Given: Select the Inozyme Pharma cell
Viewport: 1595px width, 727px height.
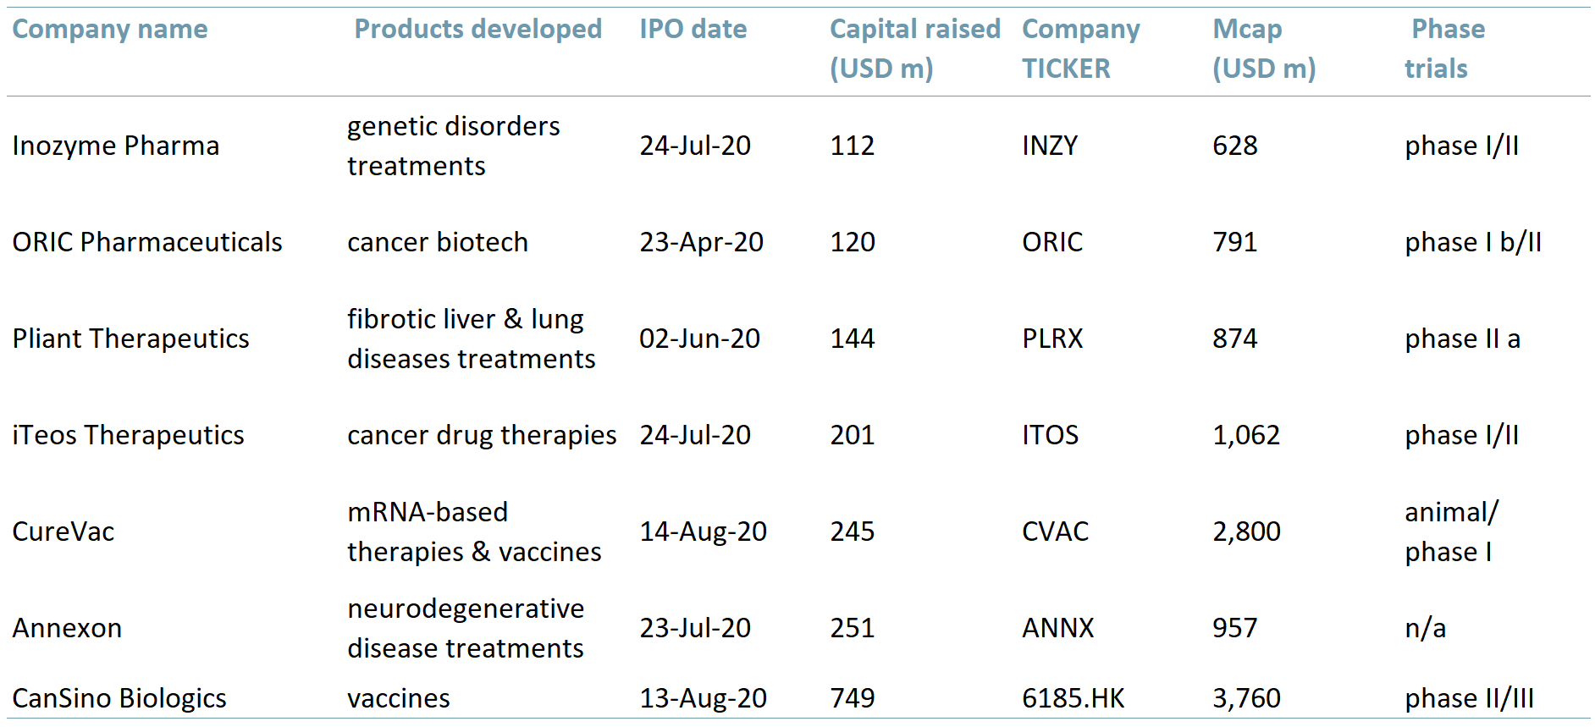Looking at the screenshot, I should (x=116, y=146).
